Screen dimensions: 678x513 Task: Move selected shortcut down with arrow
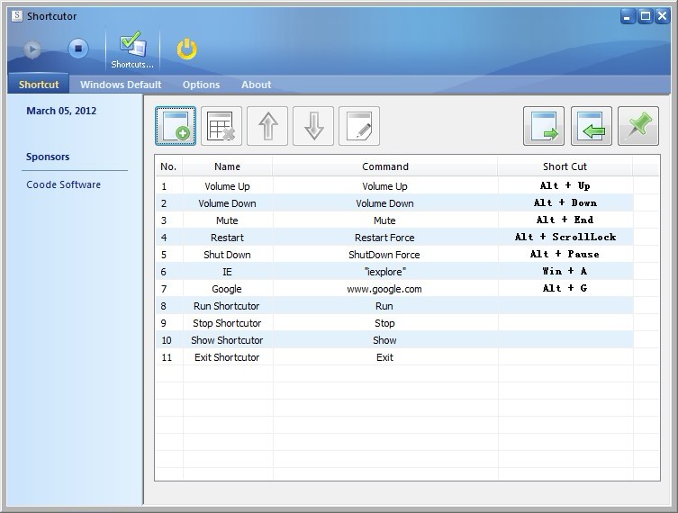(x=313, y=126)
